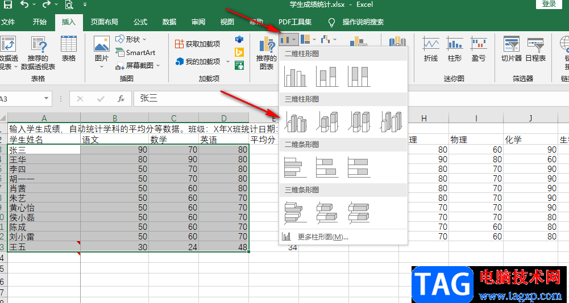Select column J header
The image size is (569, 303).
tap(530, 118)
